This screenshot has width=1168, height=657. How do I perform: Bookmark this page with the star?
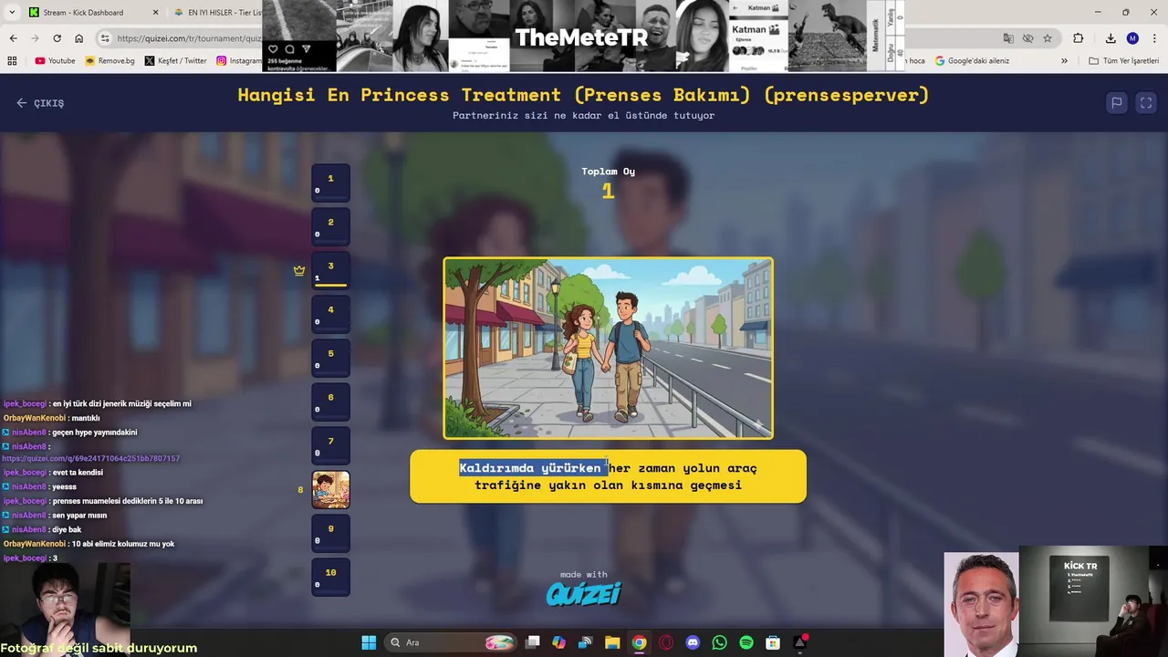pyautogui.click(x=1048, y=38)
